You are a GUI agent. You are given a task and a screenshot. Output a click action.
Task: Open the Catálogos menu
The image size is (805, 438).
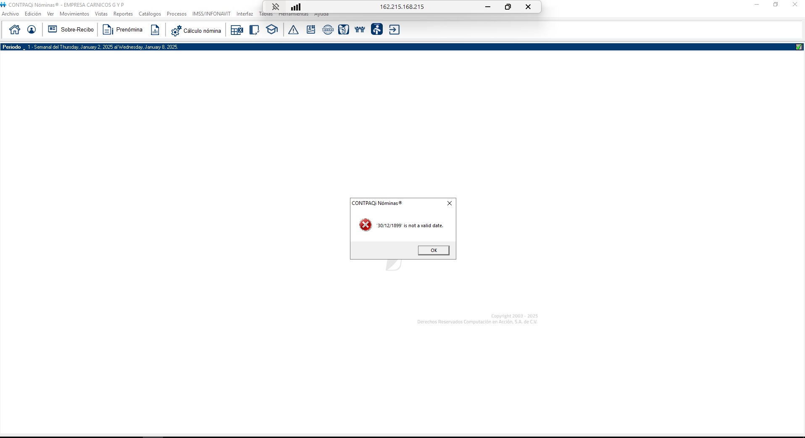tap(150, 14)
